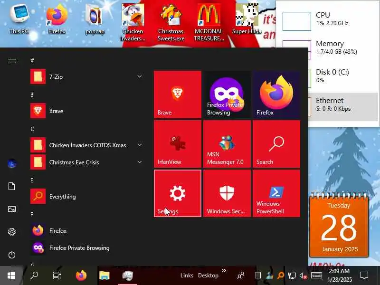Click the People icon on taskbar

coord(241,275)
